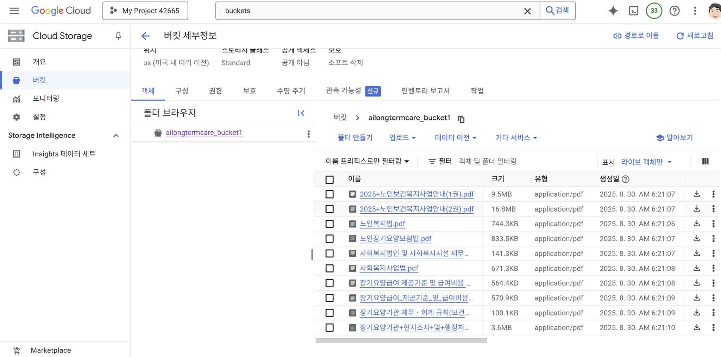Open more actions for the 141.3KB file
Image resolution: width=721 pixels, height=357 pixels.
pyautogui.click(x=713, y=253)
